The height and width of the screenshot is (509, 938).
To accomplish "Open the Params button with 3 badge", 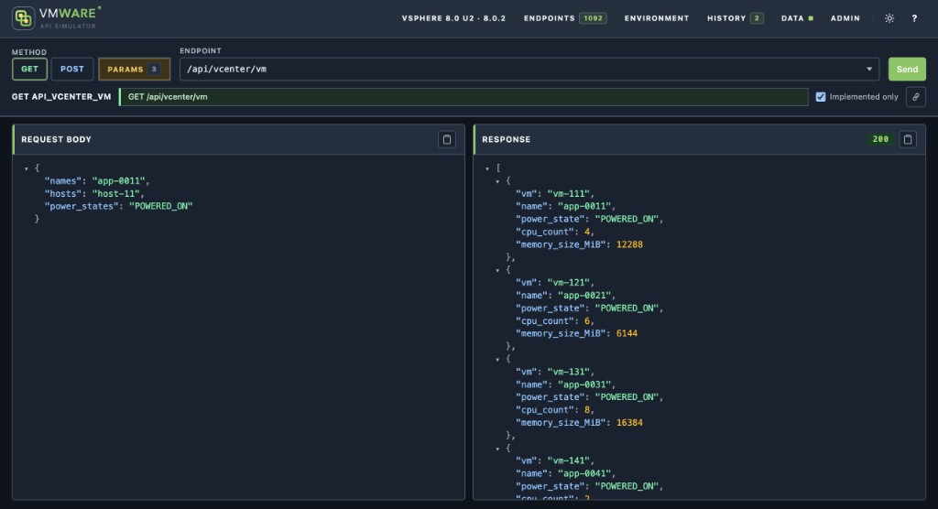I will pyautogui.click(x=134, y=70).
